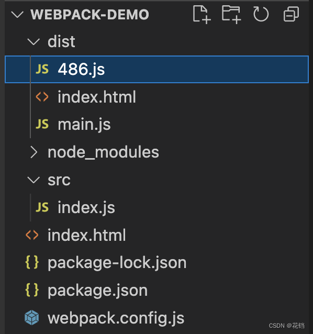Screen dimensions: 313x334
Task: Collapse the WEBPACK-DEMO root chevron
Action: point(17,15)
